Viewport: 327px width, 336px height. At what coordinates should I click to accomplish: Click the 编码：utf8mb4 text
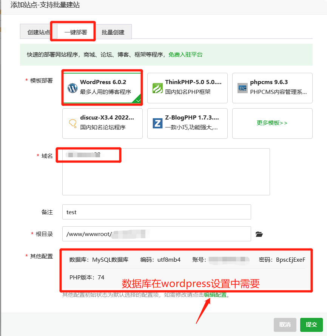click(x=160, y=260)
